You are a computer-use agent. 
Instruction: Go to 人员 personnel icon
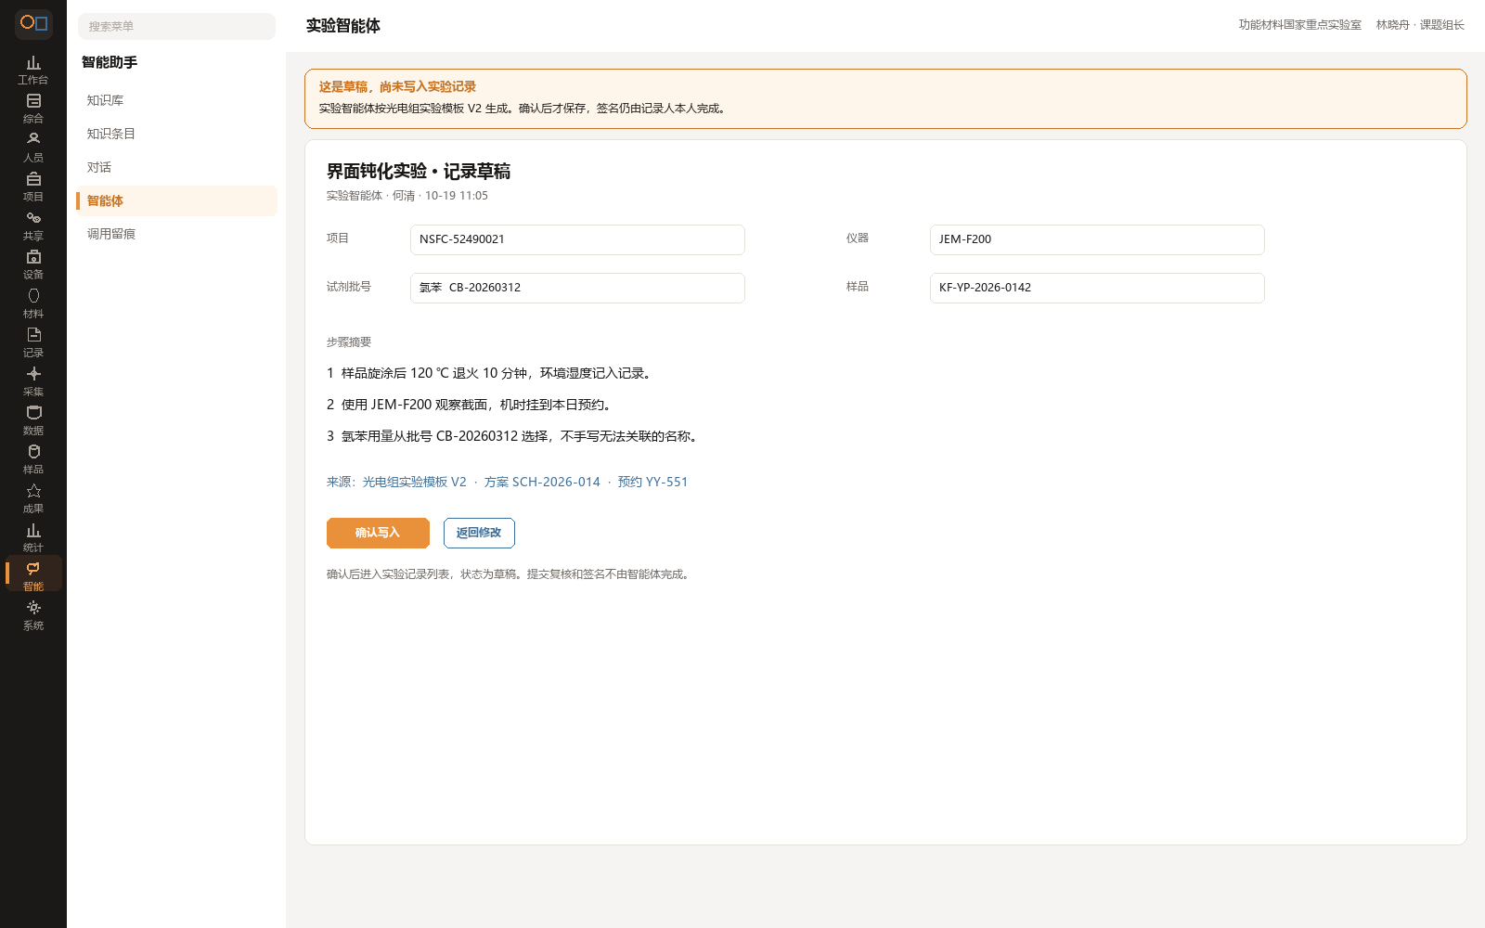[33, 148]
